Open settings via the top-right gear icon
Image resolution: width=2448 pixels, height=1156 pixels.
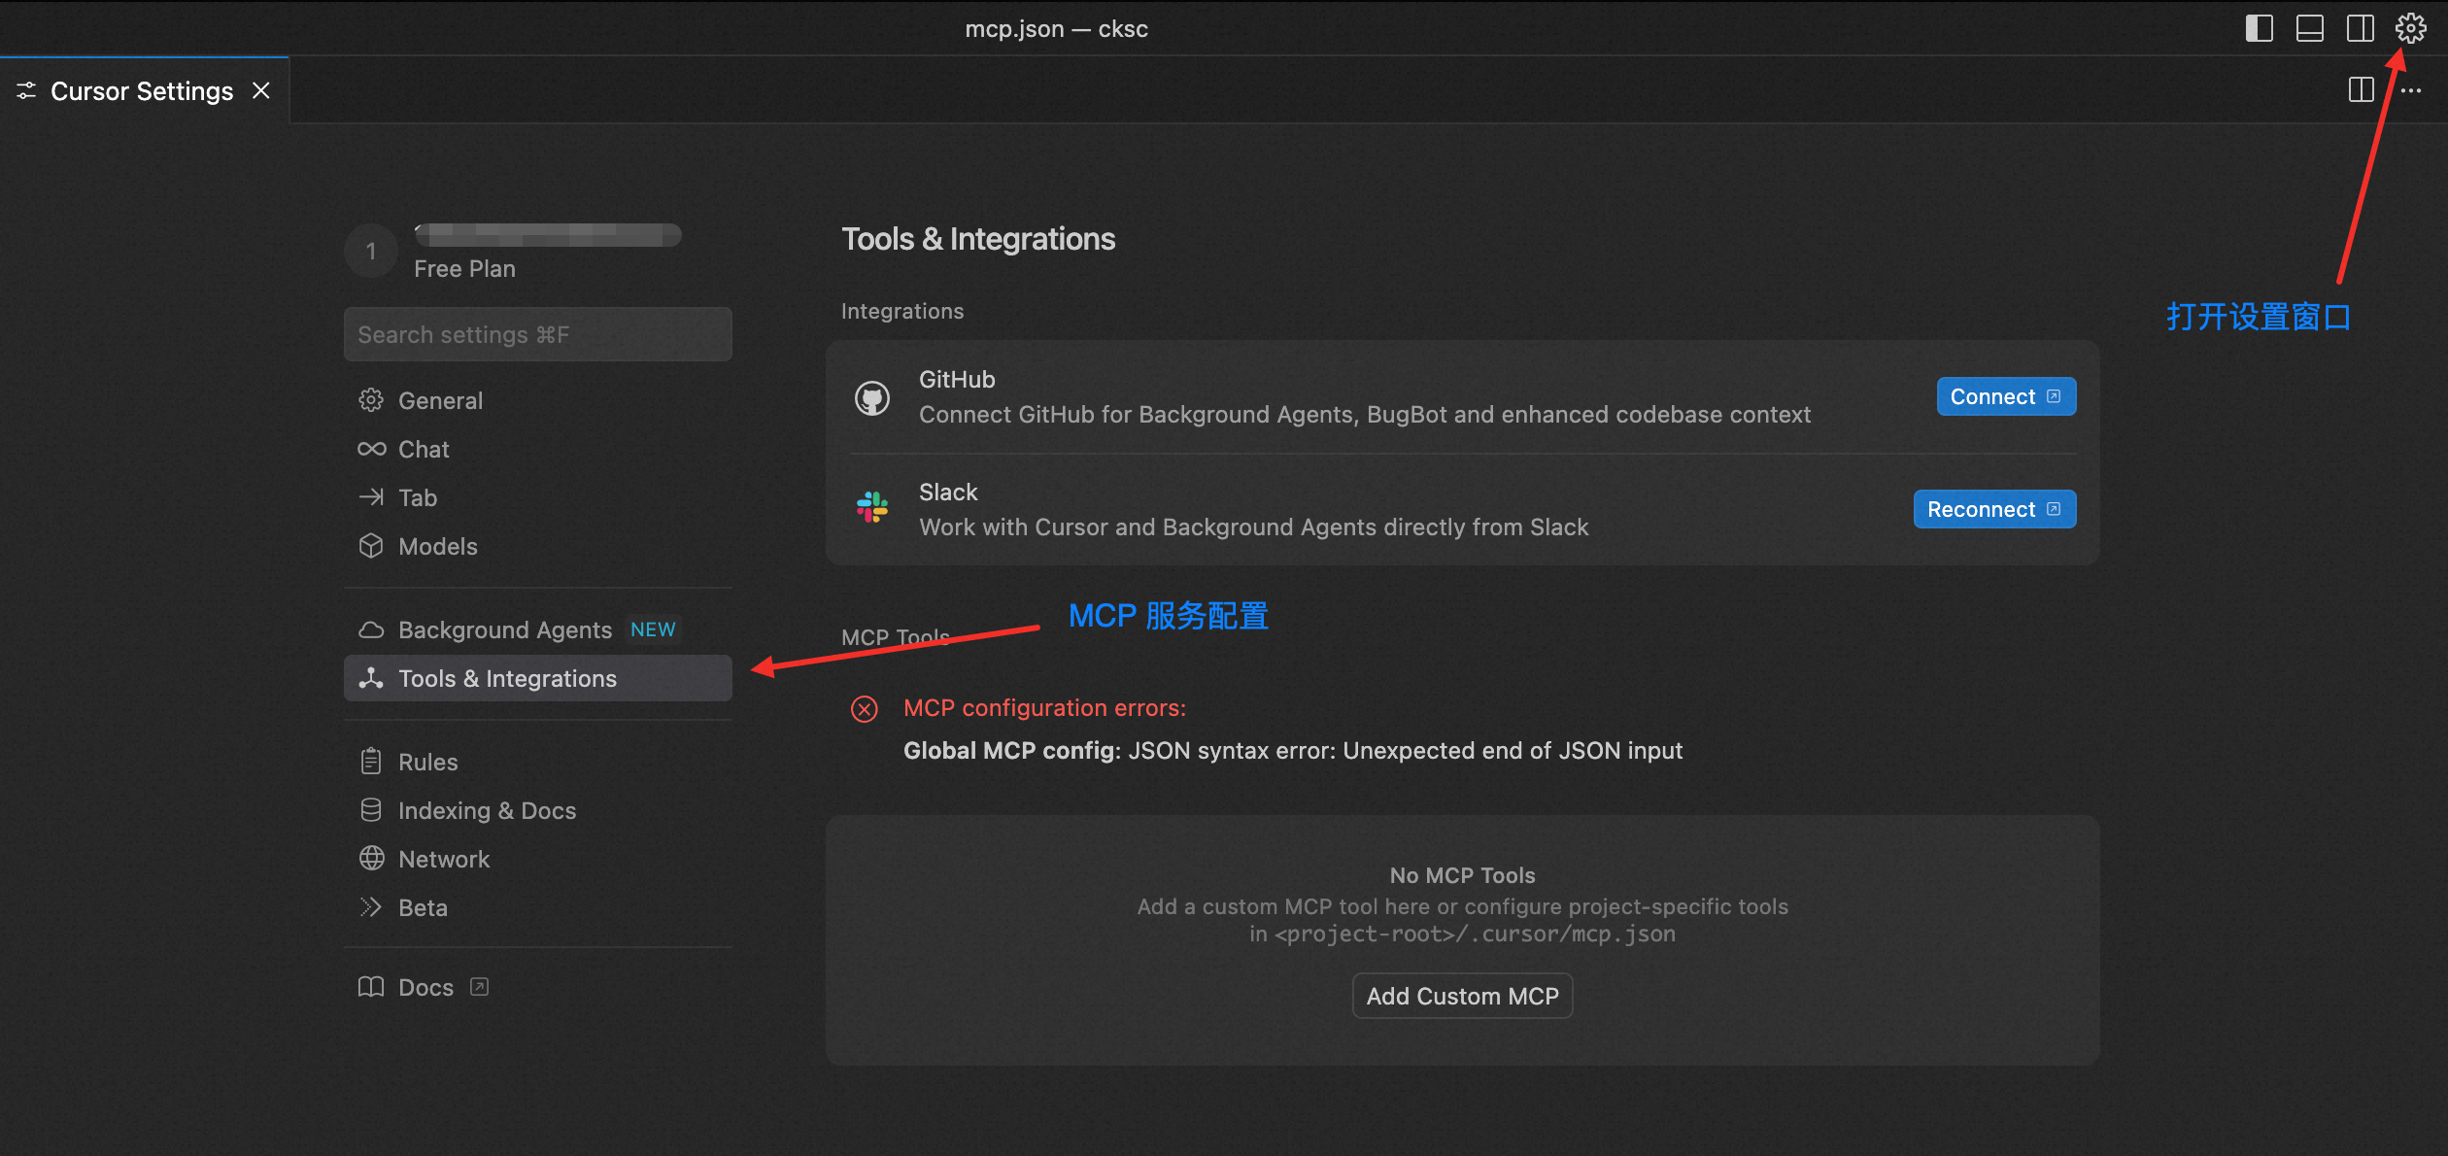pos(2410,28)
